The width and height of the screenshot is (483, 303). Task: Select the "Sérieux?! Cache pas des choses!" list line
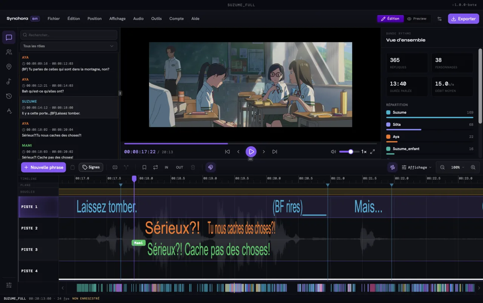69,151
